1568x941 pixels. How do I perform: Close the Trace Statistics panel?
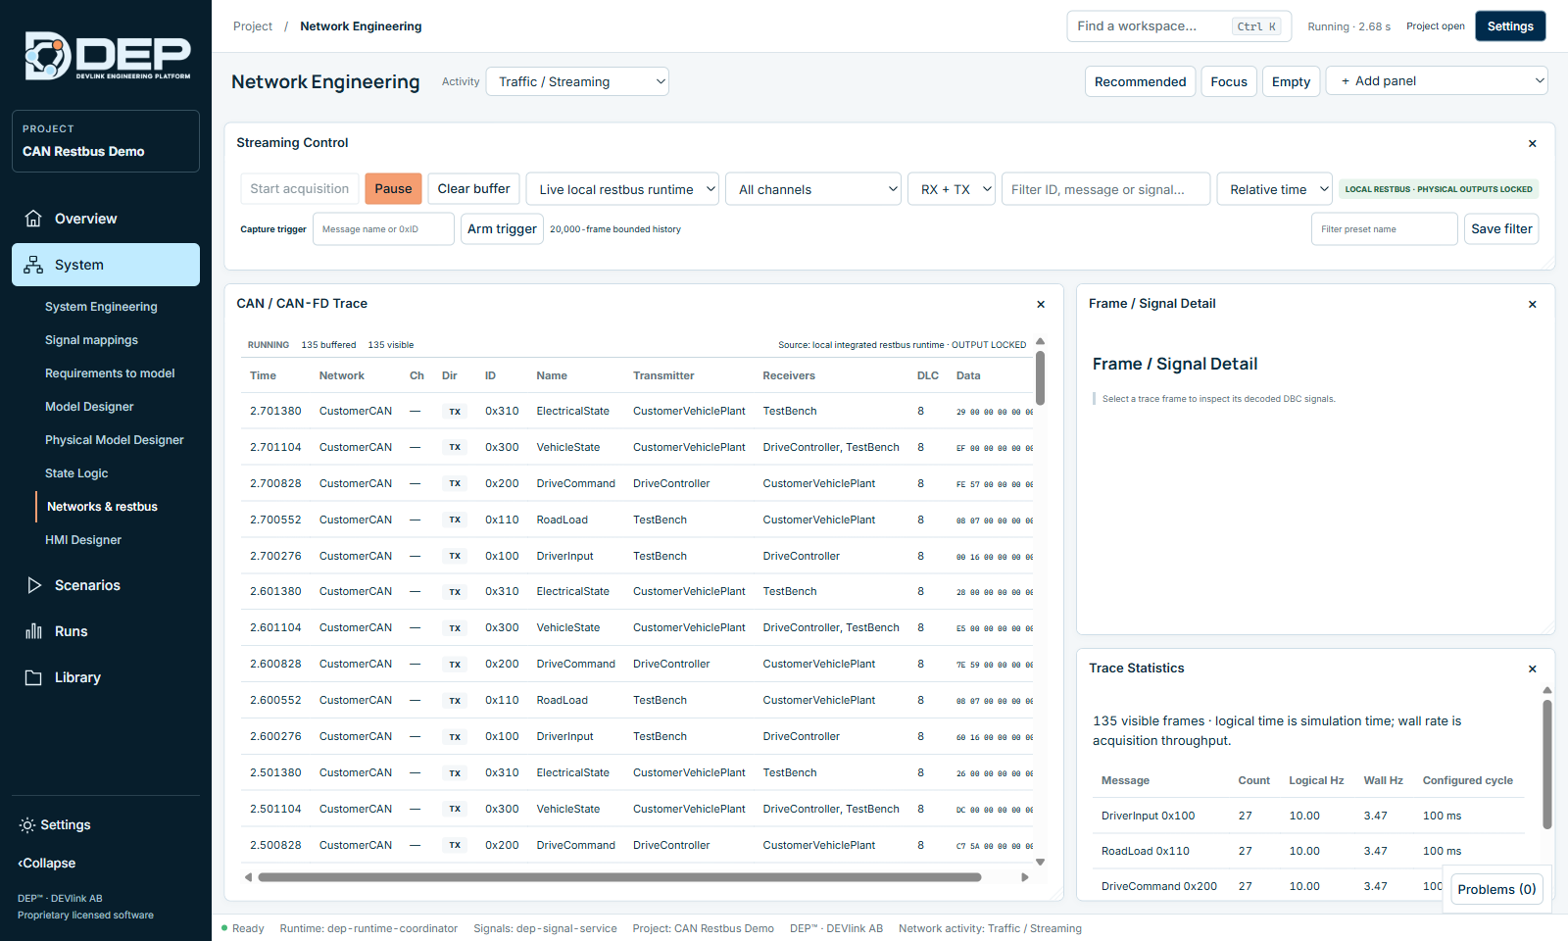(1533, 669)
